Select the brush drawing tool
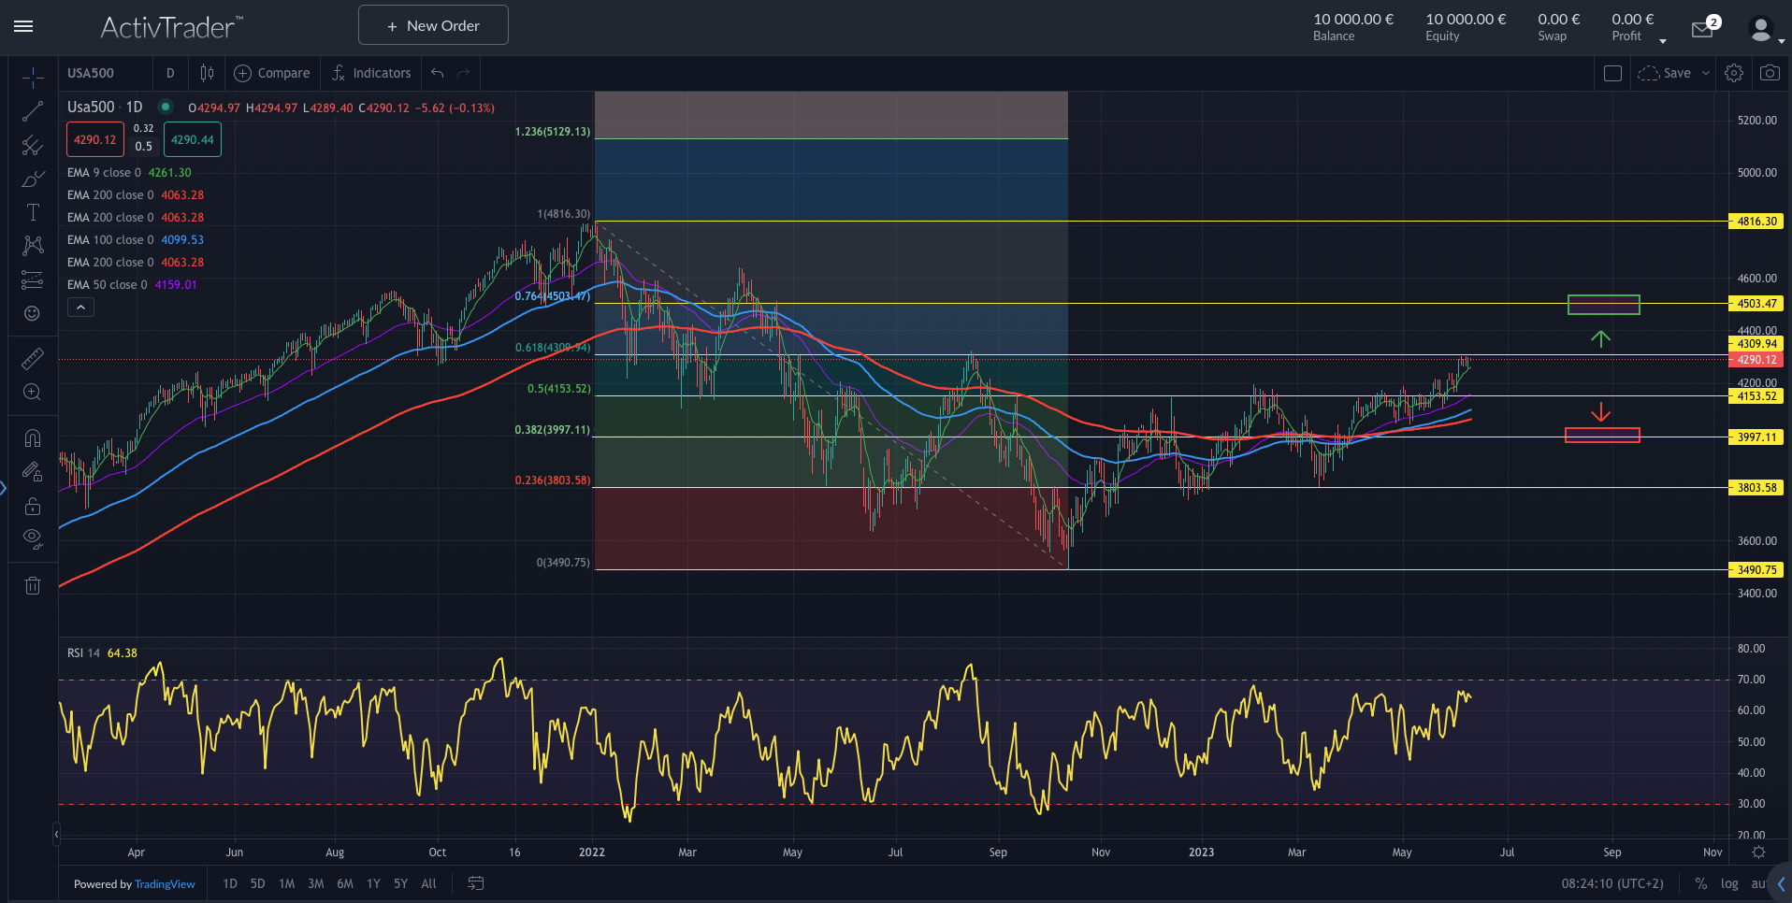The image size is (1792, 903). pos(33,179)
